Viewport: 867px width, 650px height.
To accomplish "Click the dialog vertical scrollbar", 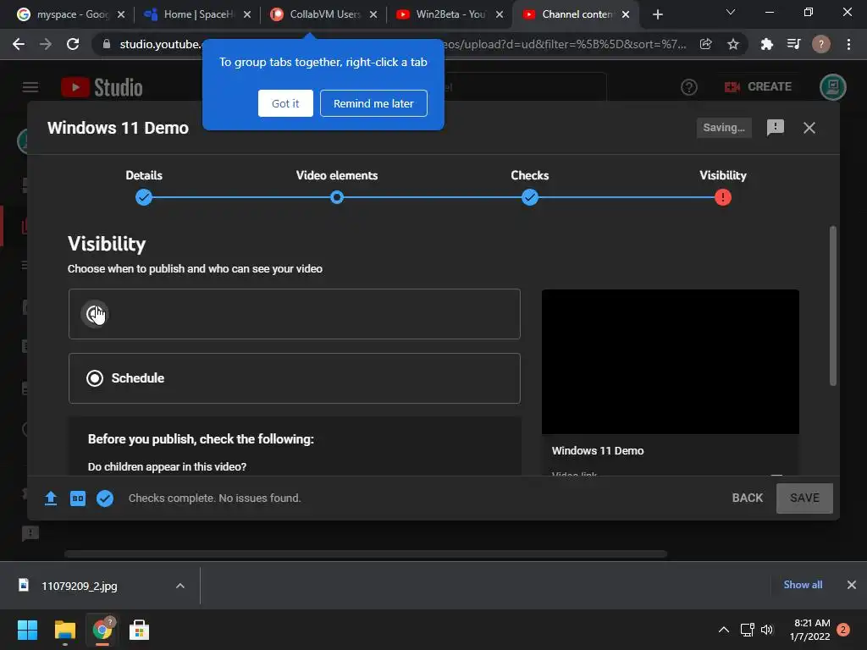I will 833,306.
